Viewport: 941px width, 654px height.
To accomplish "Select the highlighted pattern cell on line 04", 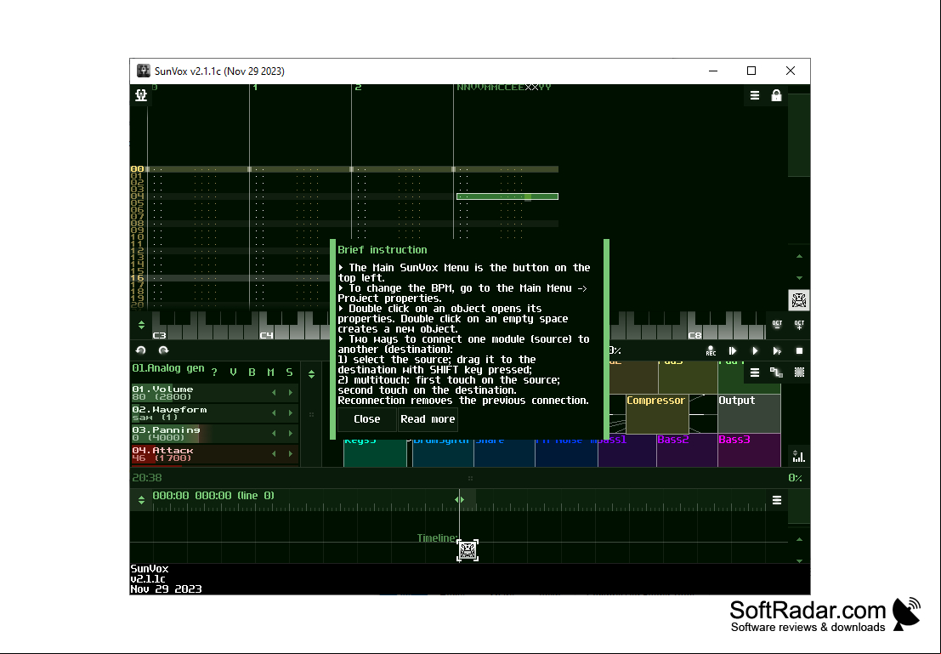I will click(507, 196).
